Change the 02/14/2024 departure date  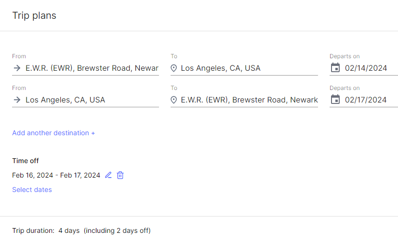[x=366, y=68]
